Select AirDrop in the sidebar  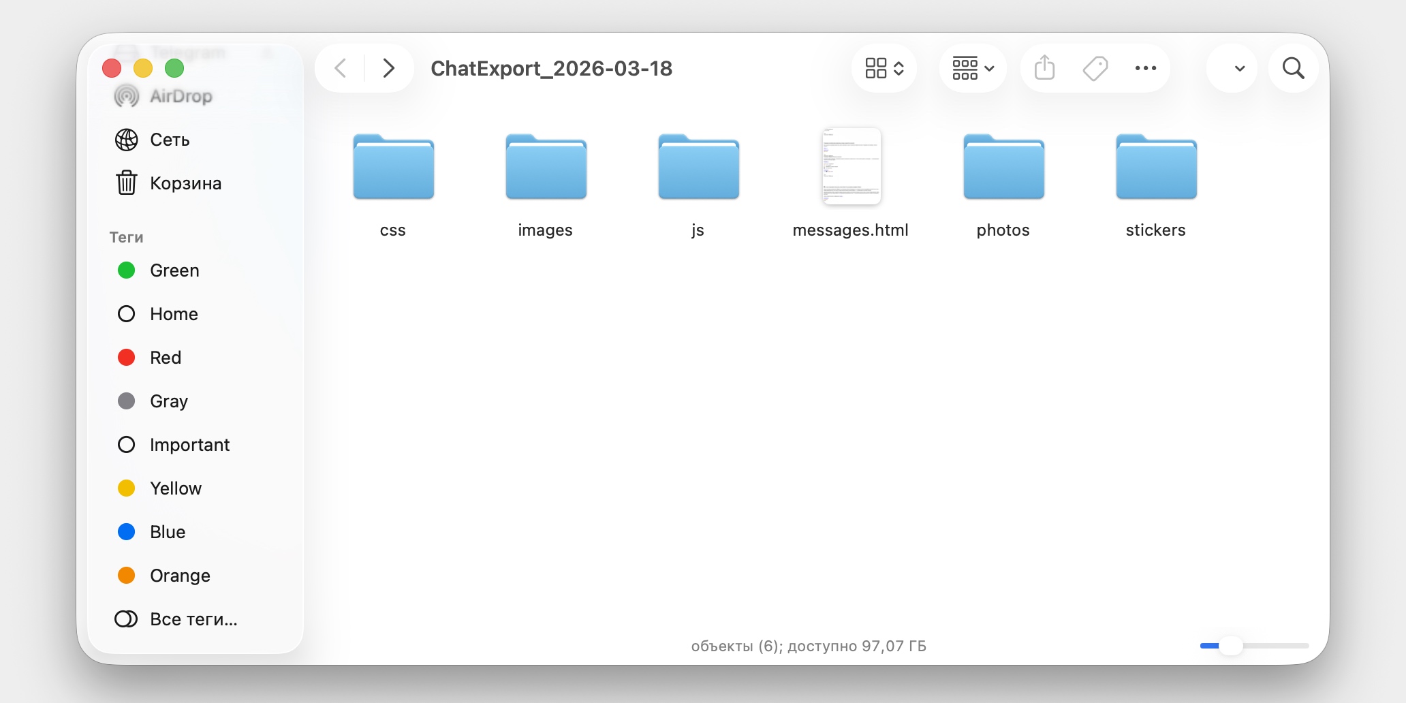click(x=181, y=96)
